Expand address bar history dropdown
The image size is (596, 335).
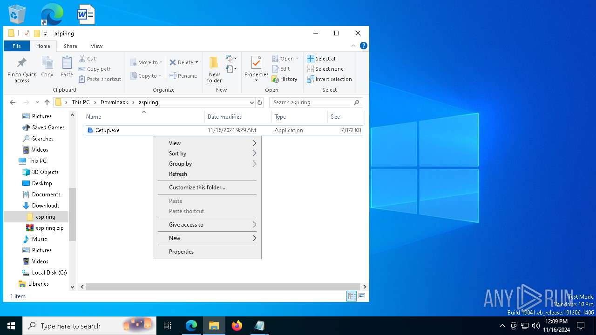[251, 102]
